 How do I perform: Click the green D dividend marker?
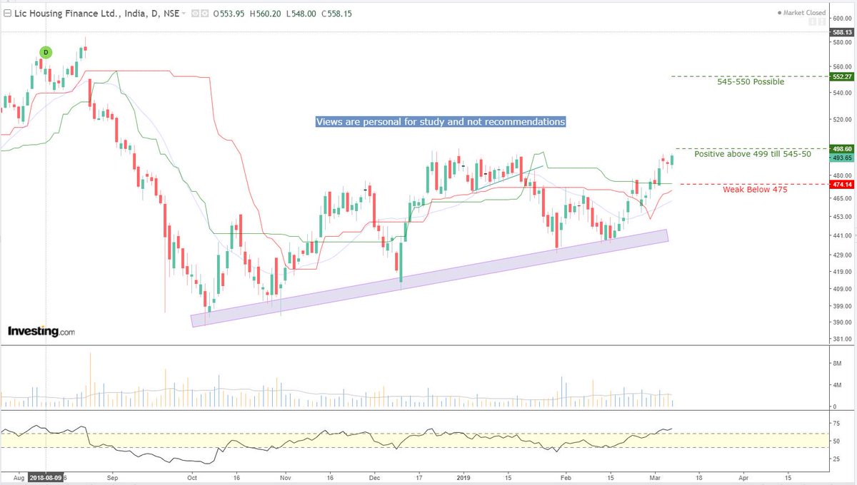tap(46, 51)
